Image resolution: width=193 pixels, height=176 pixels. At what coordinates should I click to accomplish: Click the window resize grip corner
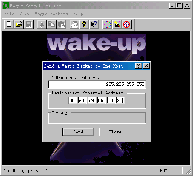188,171
